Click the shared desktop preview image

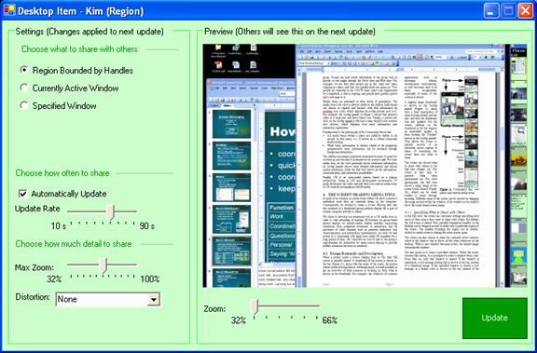click(x=365, y=166)
